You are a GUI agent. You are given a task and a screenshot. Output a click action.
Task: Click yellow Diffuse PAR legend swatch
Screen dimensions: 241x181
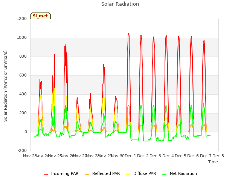[128, 174]
